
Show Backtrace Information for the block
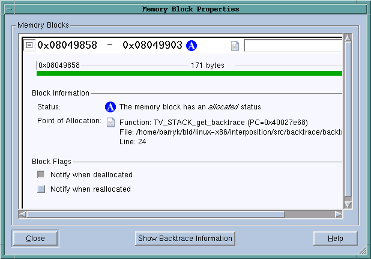[x=185, y=239]
